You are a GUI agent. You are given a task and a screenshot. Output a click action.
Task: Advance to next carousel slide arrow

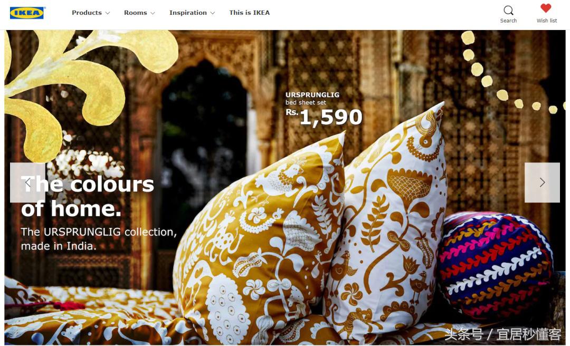point(542,182)
